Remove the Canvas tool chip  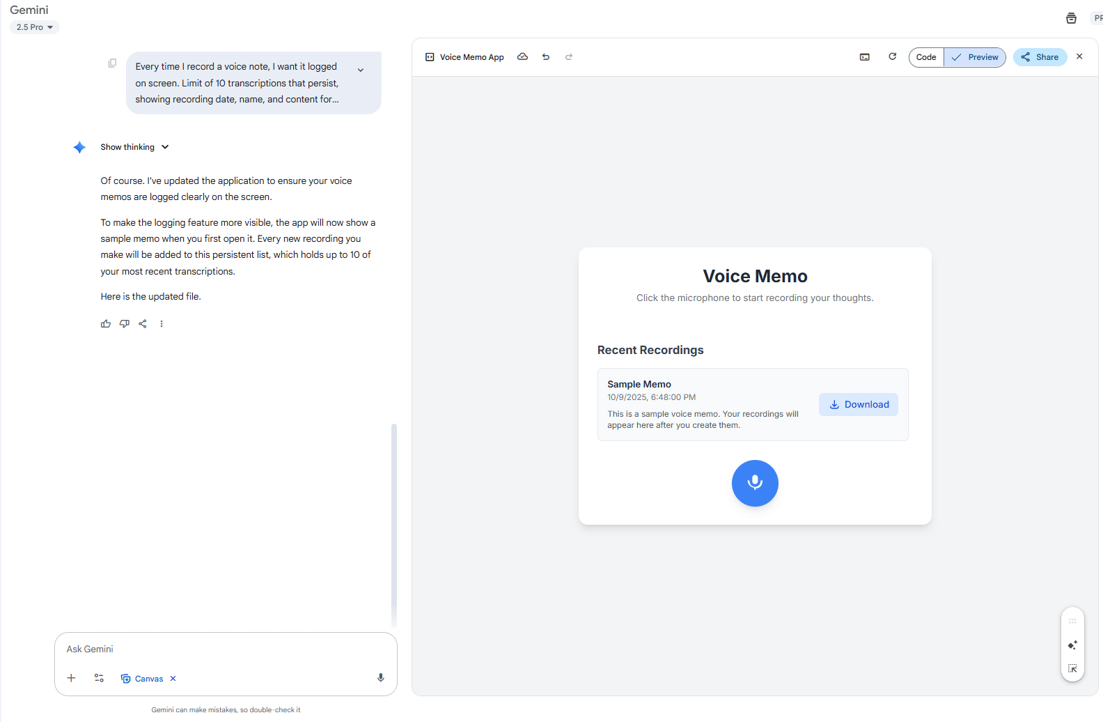(x=173, y=679)
